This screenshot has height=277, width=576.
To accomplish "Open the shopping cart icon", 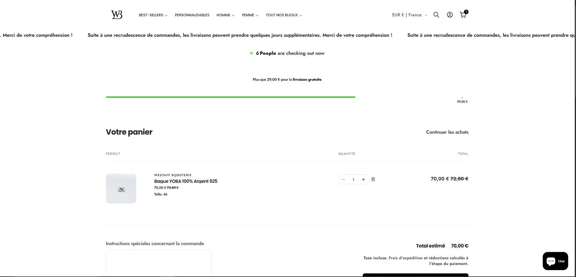I will click(463, 14).
